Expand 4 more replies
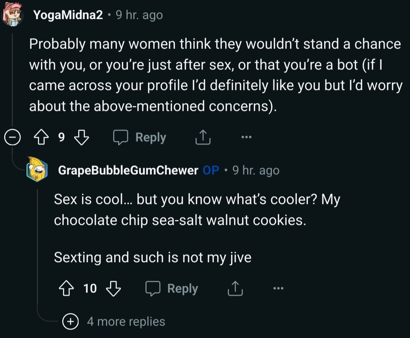410x338 pixels. 70,321
